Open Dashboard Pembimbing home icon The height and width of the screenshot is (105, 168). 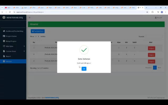4,31
